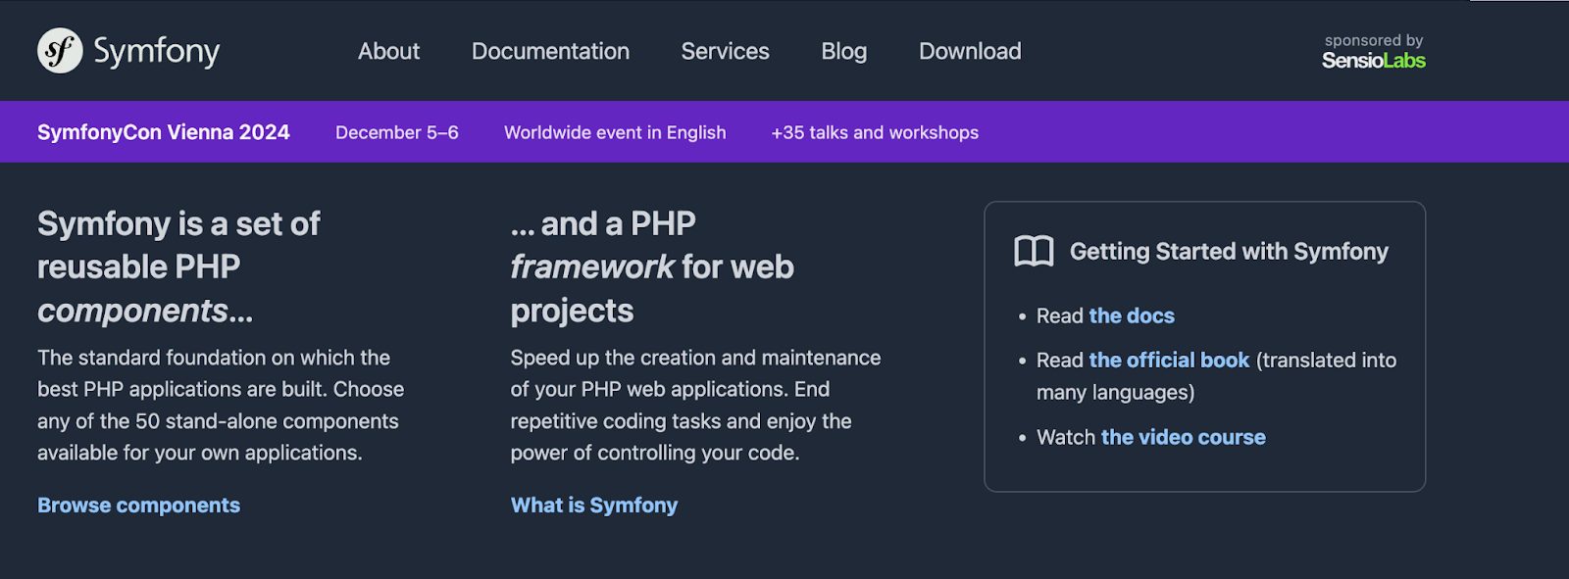Click 'Getting Started with Symfony' heading

[1229, 252]
